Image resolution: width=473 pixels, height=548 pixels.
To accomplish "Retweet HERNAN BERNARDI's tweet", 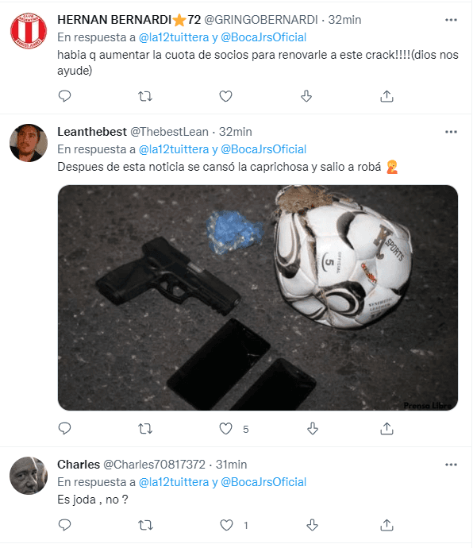I will (x=145, y=96).
